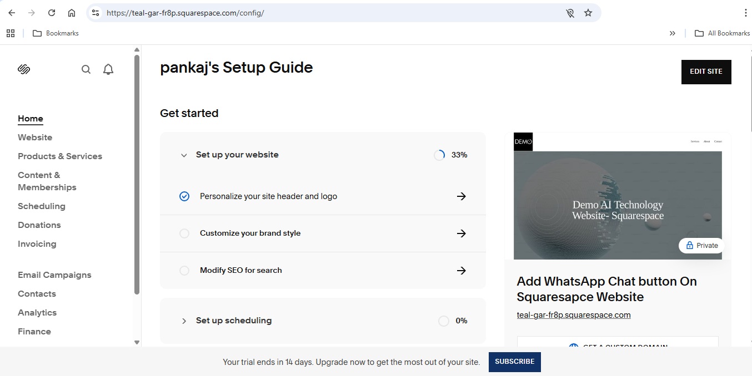Click the Squarespace logo icon

24,69
